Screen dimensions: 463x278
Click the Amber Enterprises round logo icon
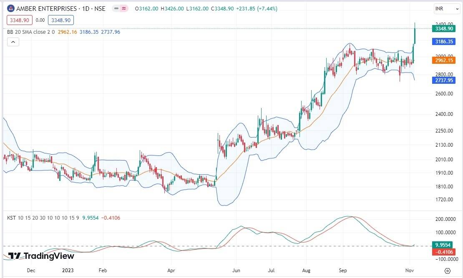click(x=10, y=9)
